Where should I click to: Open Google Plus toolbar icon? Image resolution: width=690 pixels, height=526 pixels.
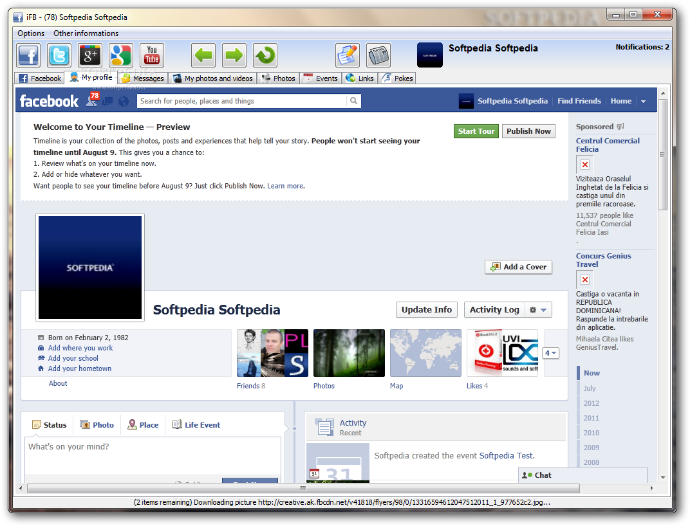tap(90, 55)
